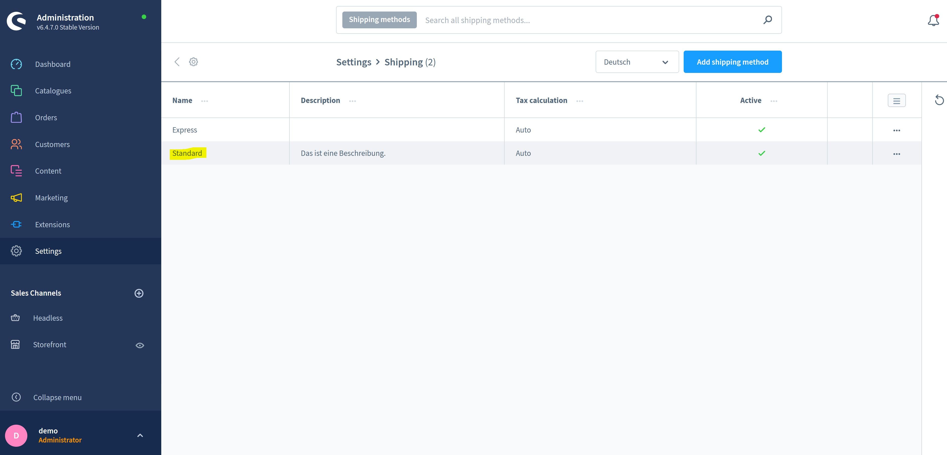
Task: Sort by Name column header
Action: click(182, 100)
